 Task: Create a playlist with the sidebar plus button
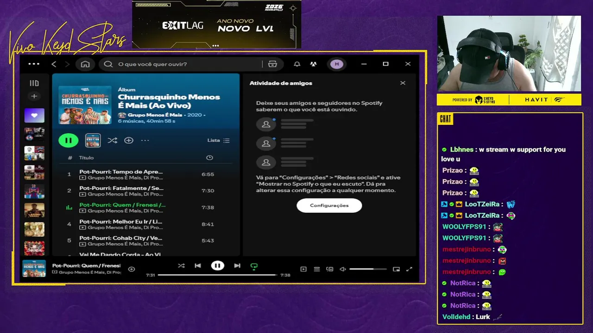pos(34,96)
